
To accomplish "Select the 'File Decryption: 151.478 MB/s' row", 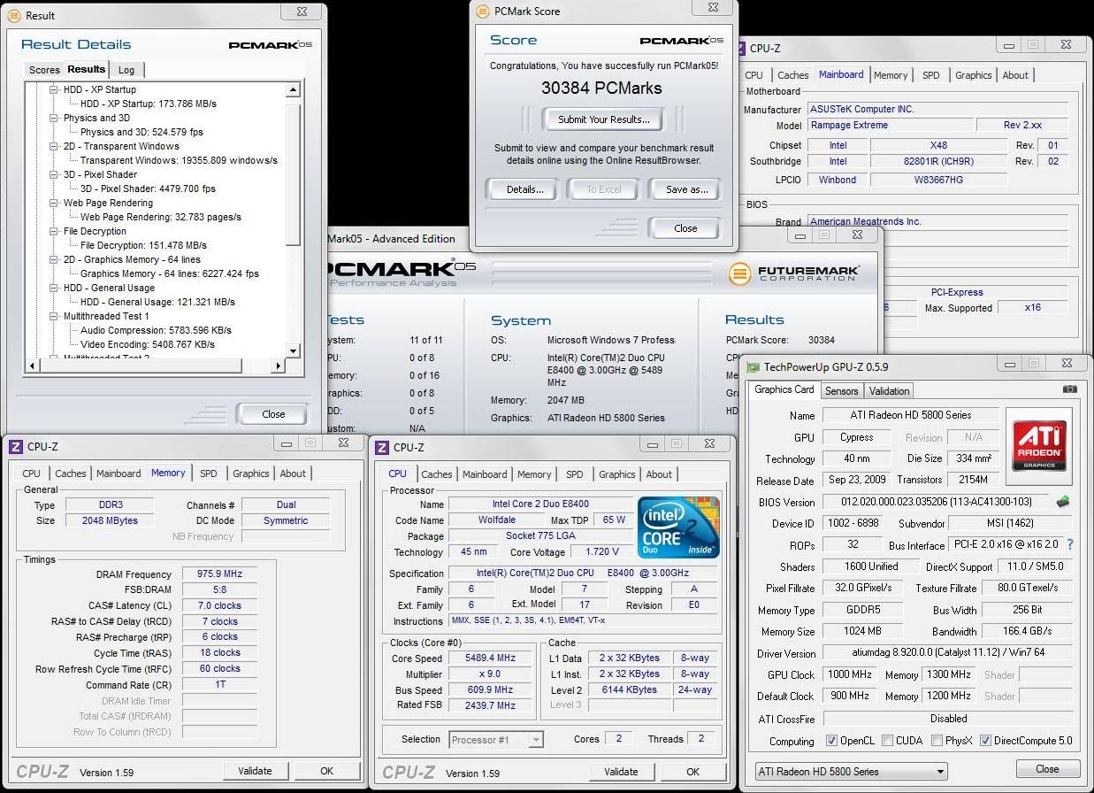I will [x=143, y=245].
